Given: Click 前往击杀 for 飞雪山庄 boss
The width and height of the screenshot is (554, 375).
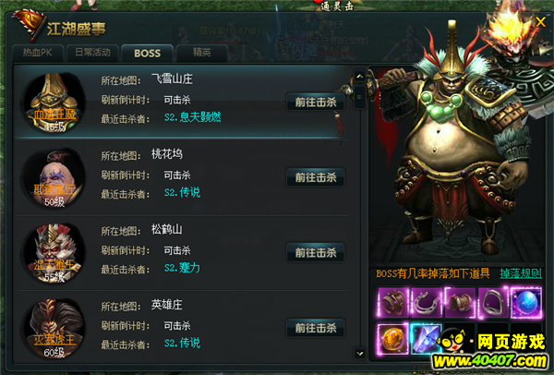Looking at the screenshot, I should [x=316, y=103].
